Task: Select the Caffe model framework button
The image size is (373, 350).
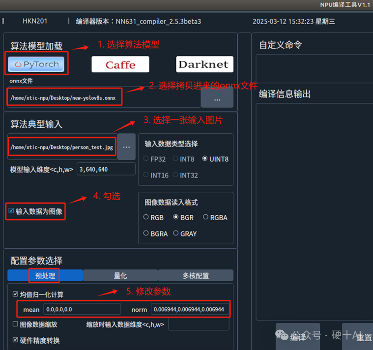Action: (x=120, y=64)
